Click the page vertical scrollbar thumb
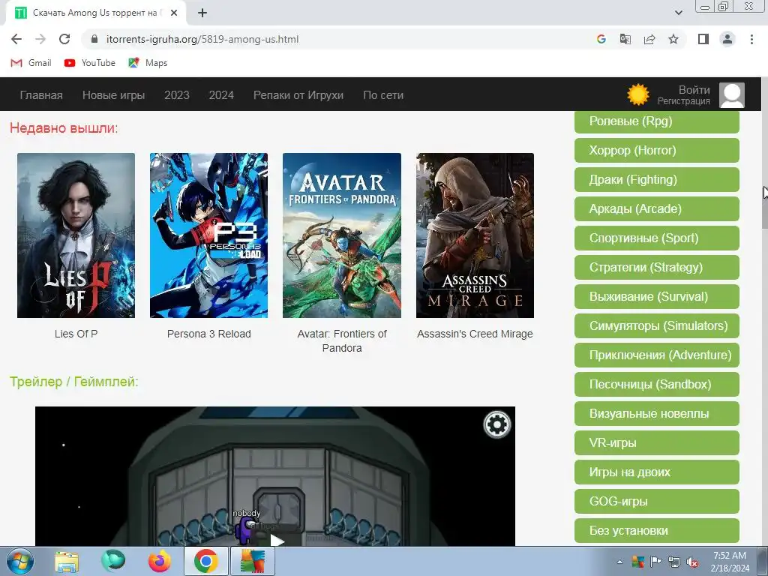This screenshot has width=768, height=576. 764,208
